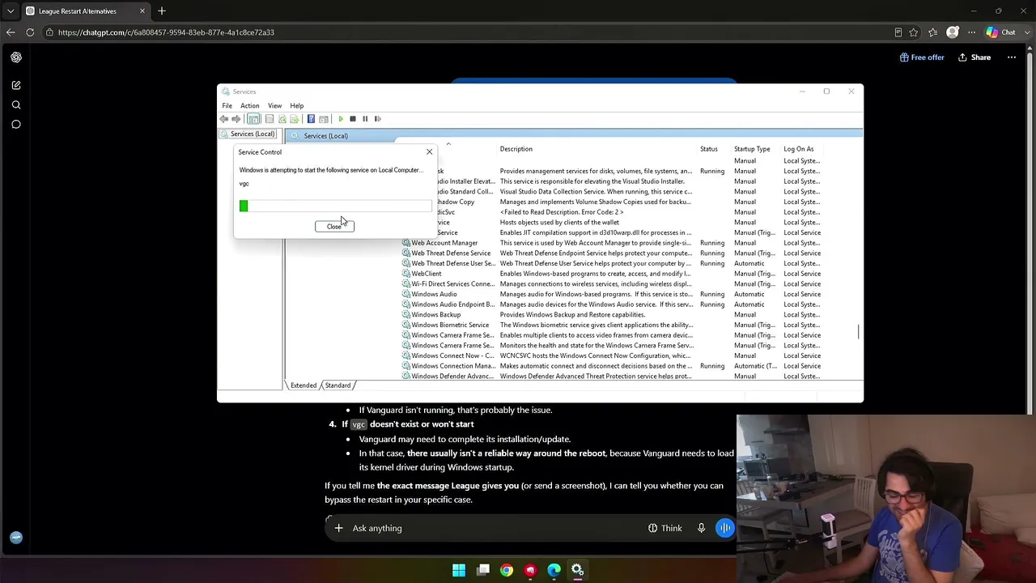The height and width of the screenshot is (583, 1036).
Task: Click the Refresh icon in Services toolbar
Action: coord(282,119)
